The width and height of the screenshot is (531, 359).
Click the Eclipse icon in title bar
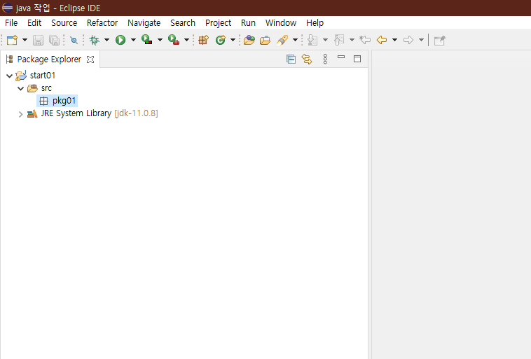[8, 8]
